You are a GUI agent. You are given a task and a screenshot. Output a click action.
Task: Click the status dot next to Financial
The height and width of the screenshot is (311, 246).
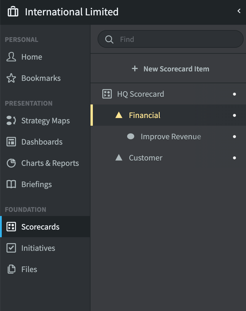234,115
